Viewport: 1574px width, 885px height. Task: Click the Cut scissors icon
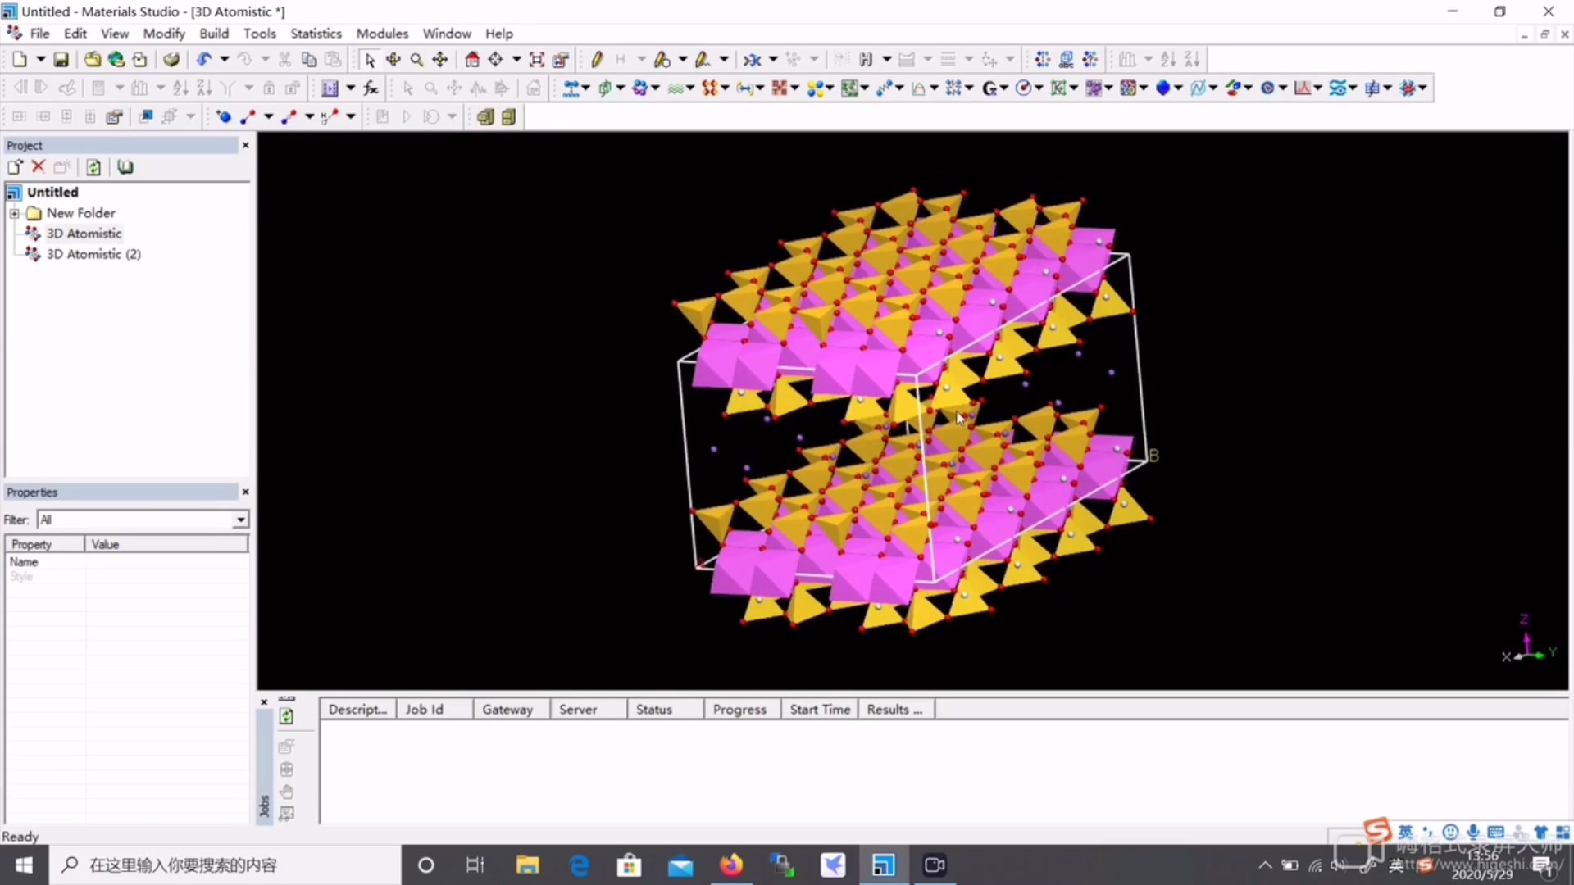(284, 59)
